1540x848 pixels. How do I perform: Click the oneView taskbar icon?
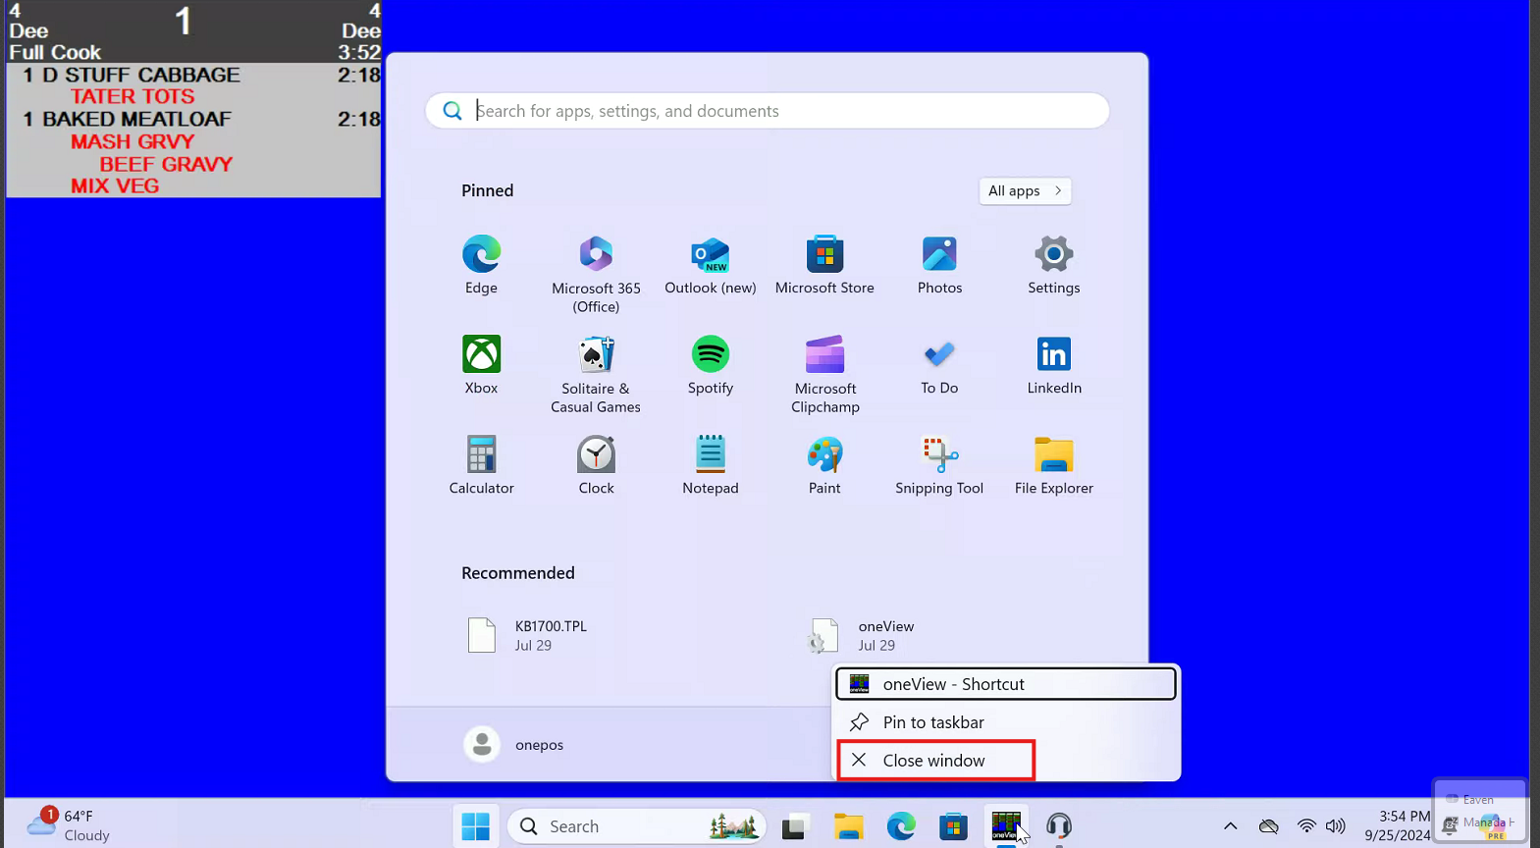click(1006, 826)
